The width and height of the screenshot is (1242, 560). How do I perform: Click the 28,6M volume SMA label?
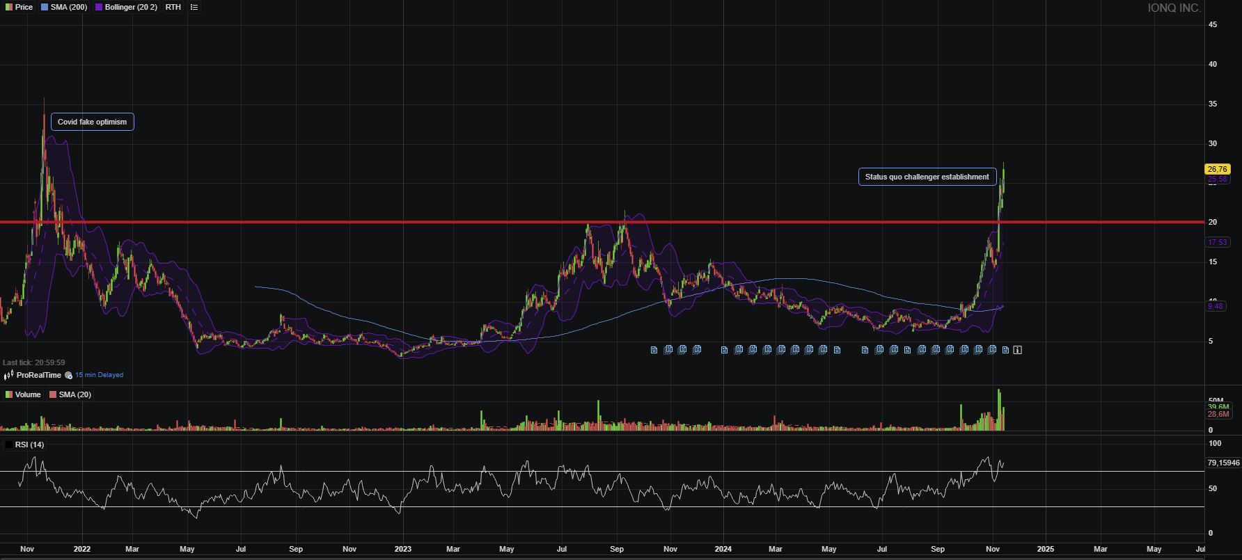tap(1218, 415)
